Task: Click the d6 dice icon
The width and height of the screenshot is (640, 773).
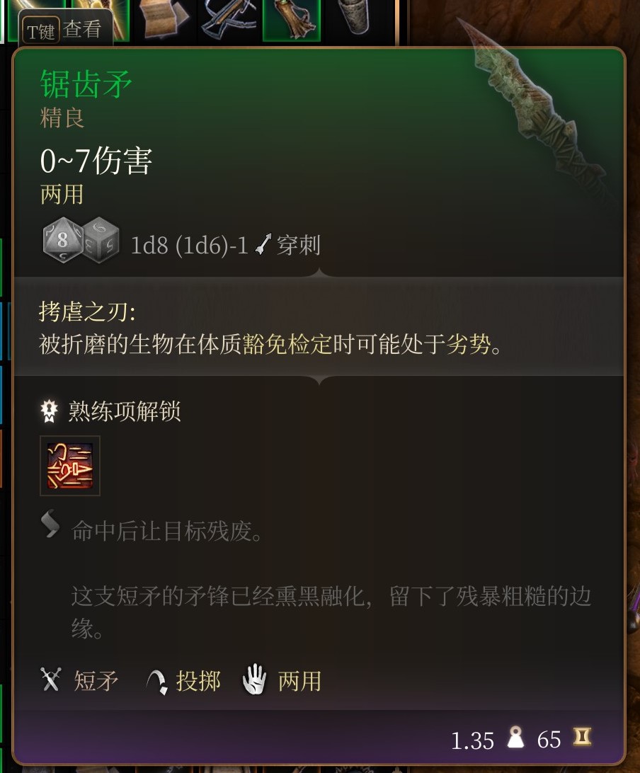Action: click(x=101, y=239)
